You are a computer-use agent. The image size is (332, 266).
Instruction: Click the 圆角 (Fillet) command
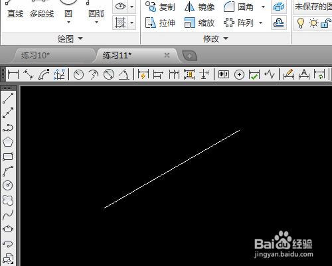tap(238, 7)
